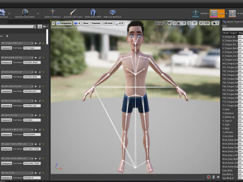Select the Morph Target Previewer panel tab
The height and width of the screenshot is (182, 243).
(233, 22)
